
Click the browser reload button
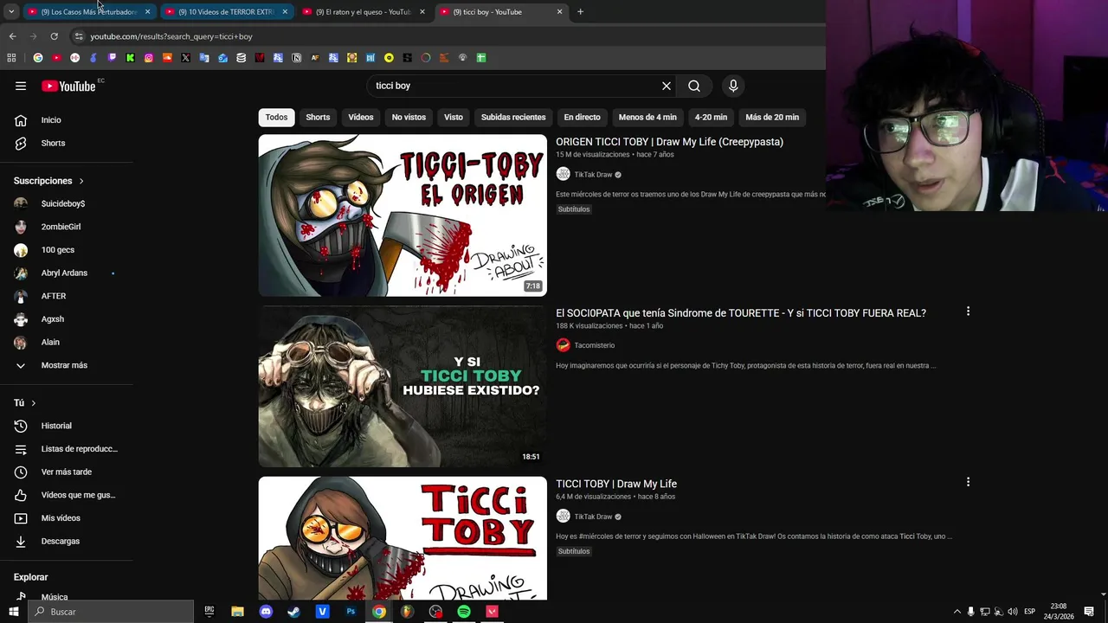[54, 36]
